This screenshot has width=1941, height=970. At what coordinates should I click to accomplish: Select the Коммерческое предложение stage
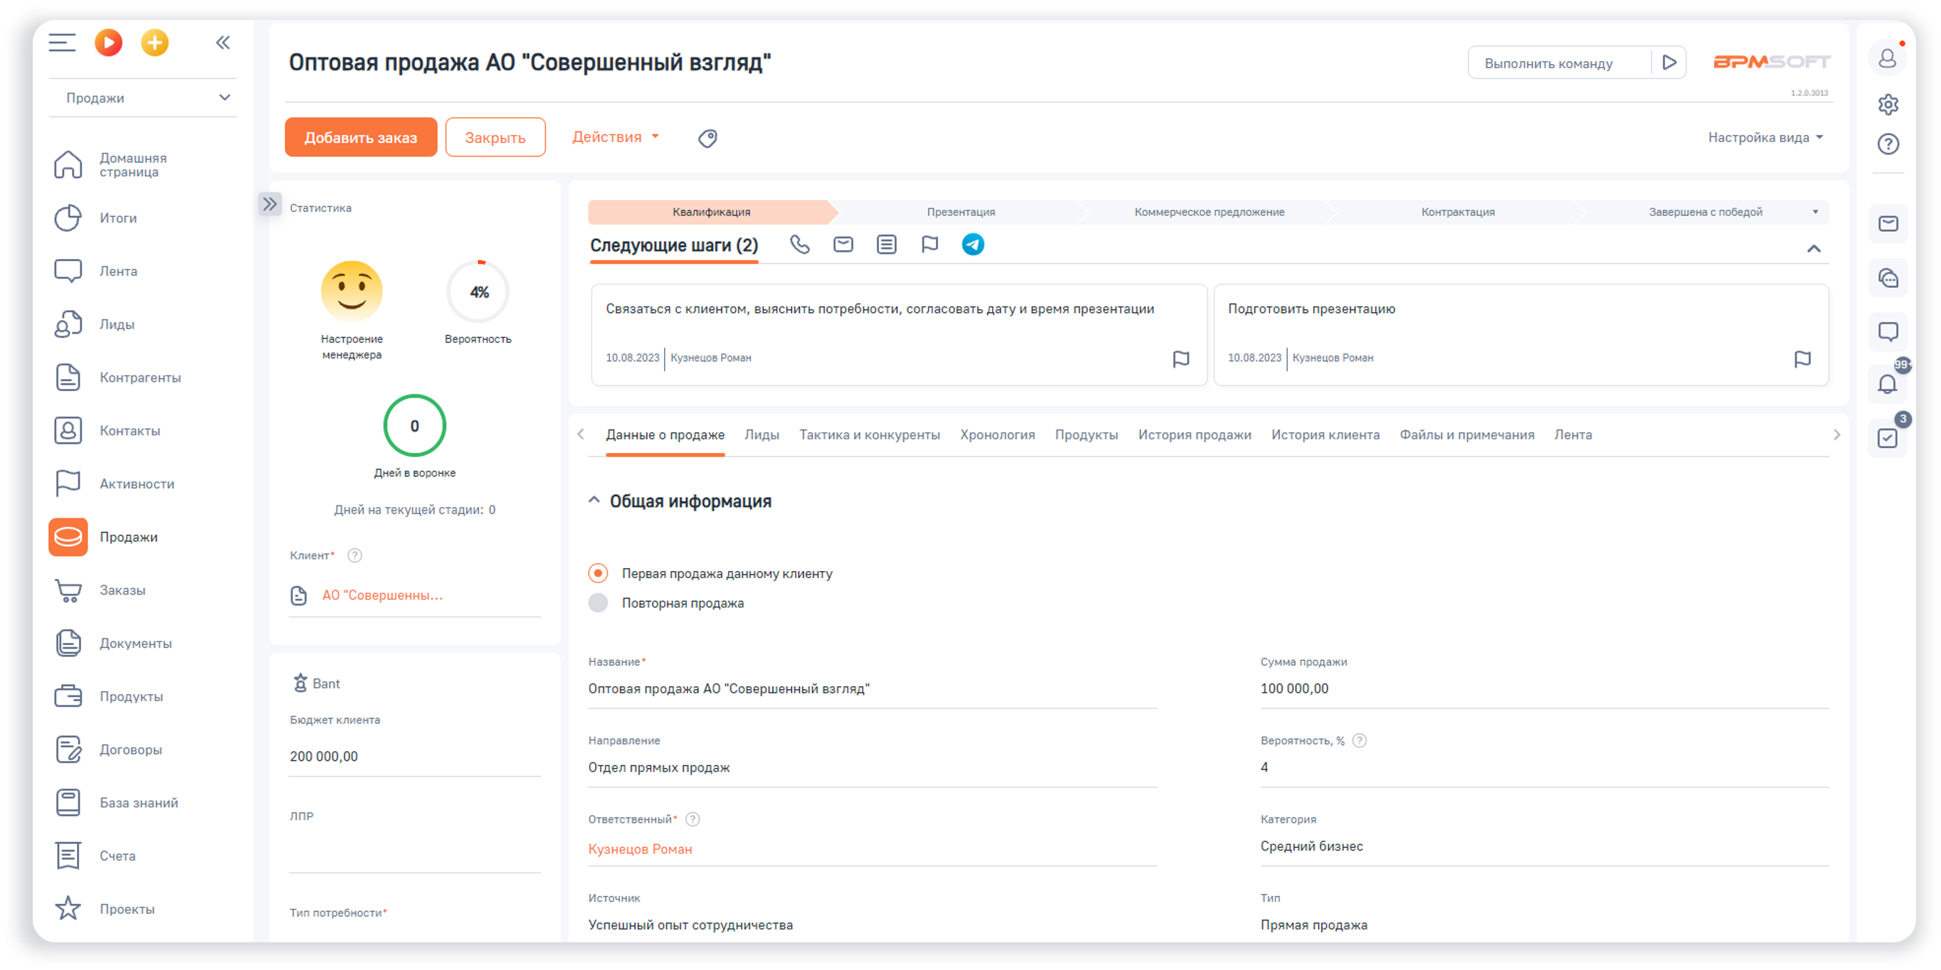[1209, 213]
